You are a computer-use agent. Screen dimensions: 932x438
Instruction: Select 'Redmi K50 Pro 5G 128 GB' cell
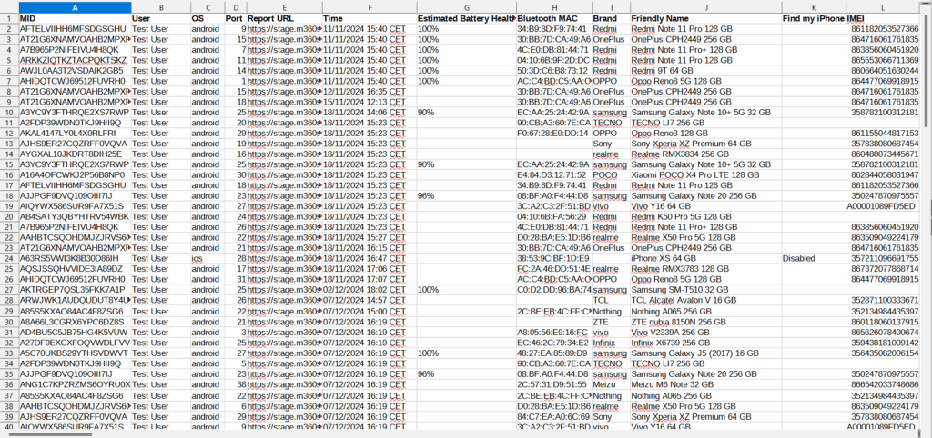point(705,216)
